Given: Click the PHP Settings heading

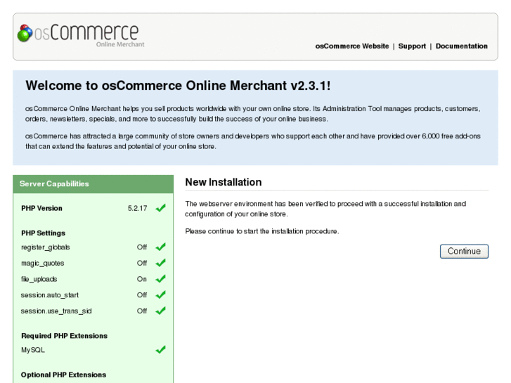Looking at the screenshot, I should tap(43, 233).
